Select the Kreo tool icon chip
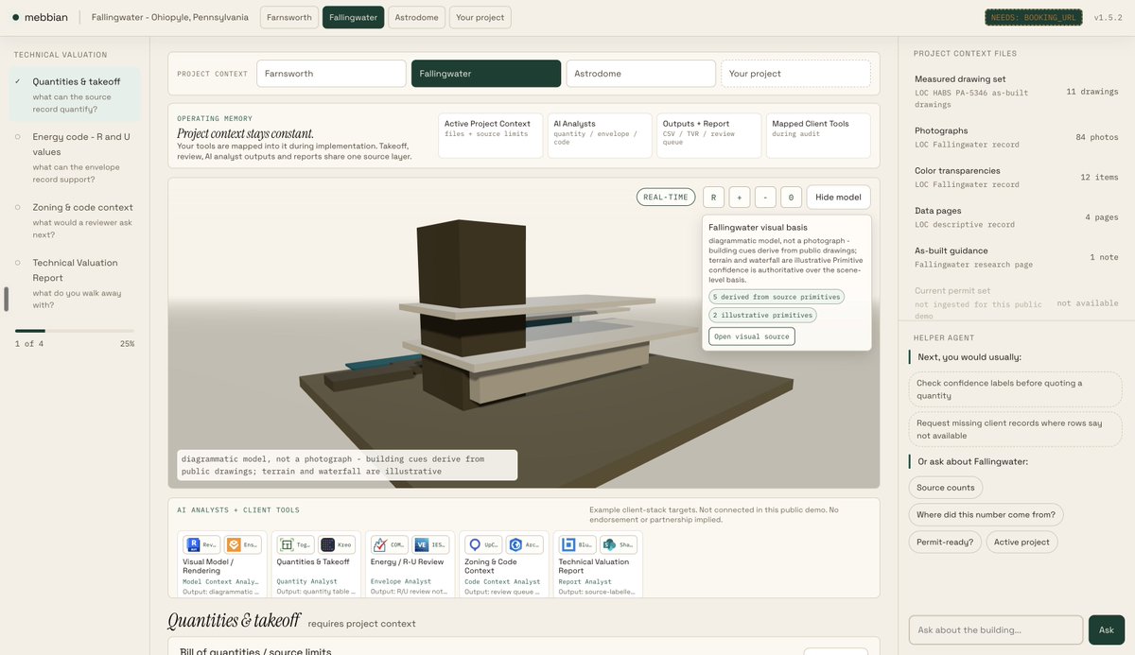This screenshot has height=655, width=1135. tap(337, 544)
